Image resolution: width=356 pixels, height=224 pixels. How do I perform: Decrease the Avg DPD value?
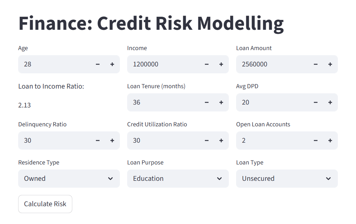(316, 102)
